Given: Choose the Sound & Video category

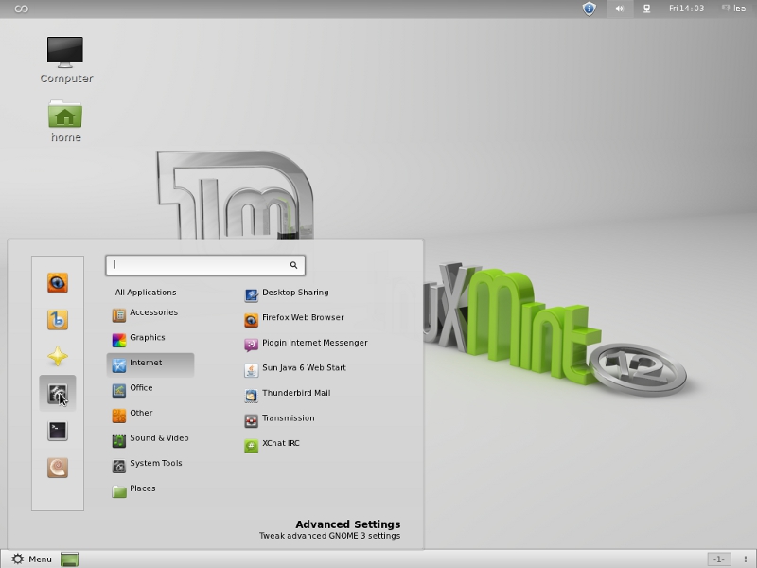Looking at the screenshot, I should (158, 438).
